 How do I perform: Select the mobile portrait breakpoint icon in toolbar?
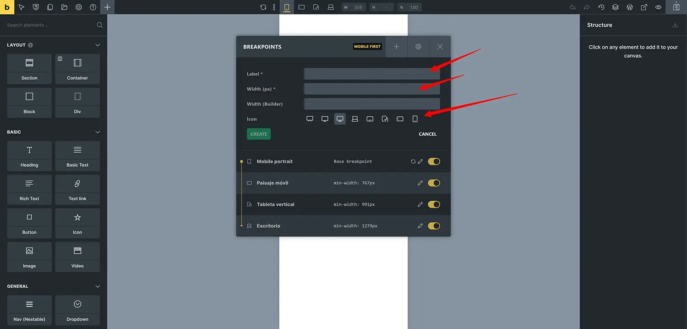pos(287,7)
